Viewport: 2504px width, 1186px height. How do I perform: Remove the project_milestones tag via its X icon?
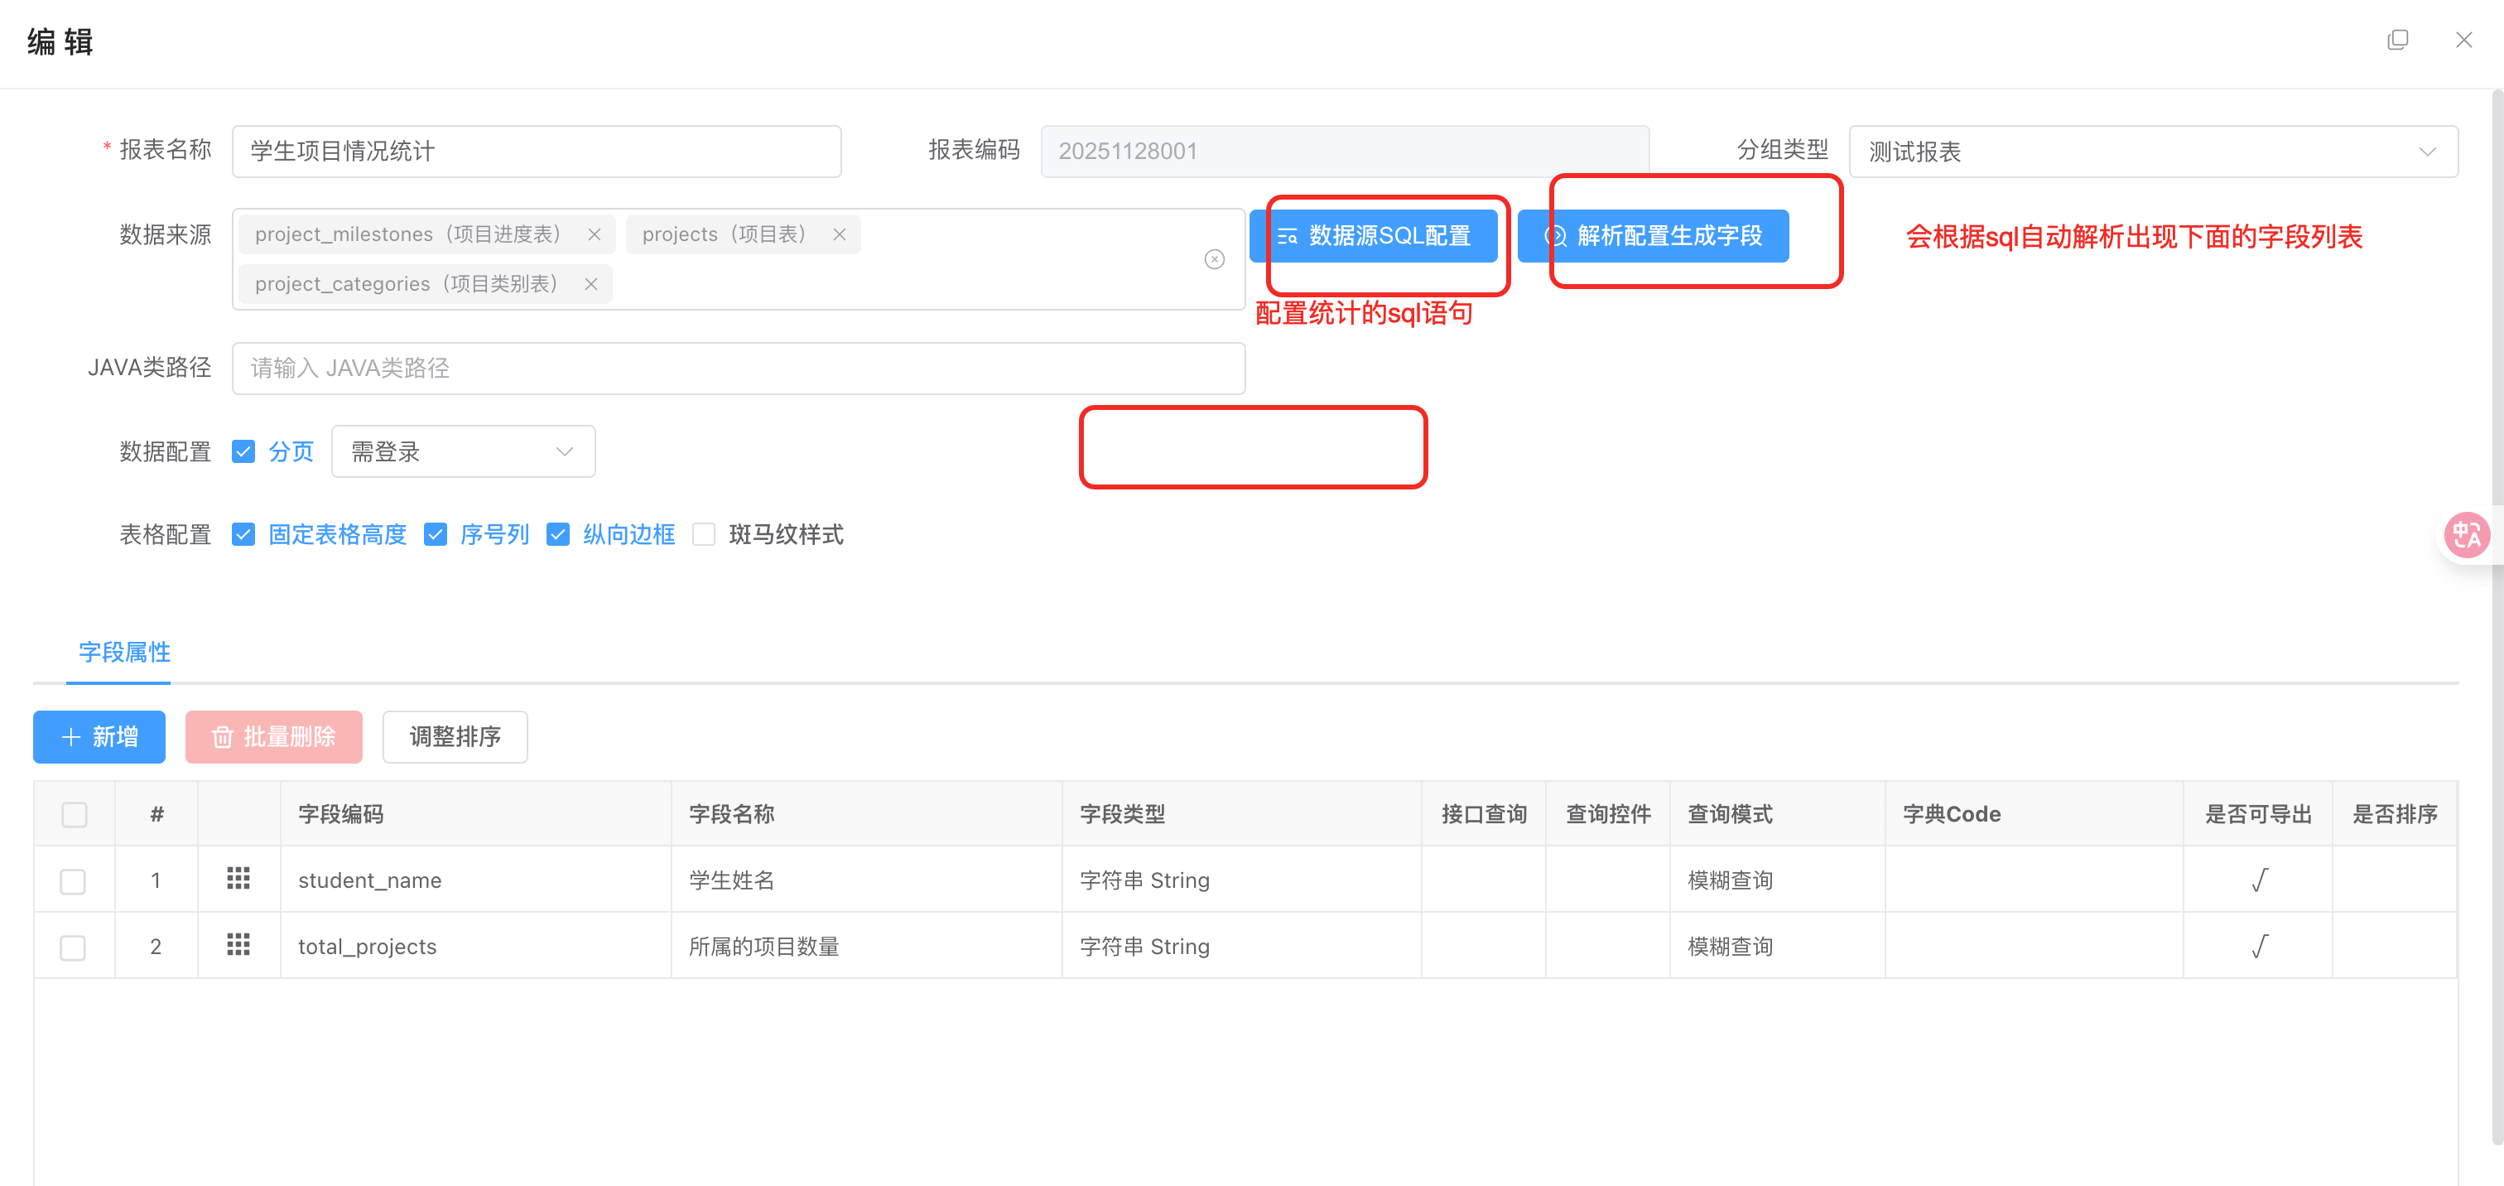594,234
